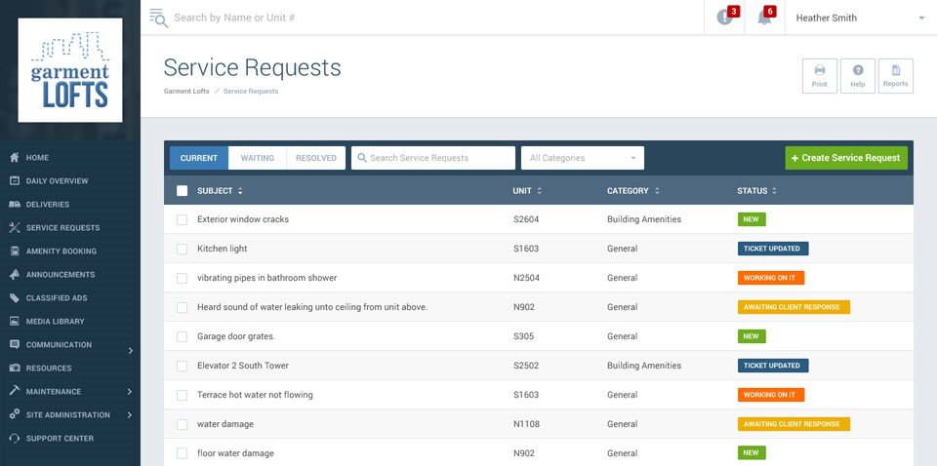Click the Service Requests breadcrumb link

[x=251, y=92]
